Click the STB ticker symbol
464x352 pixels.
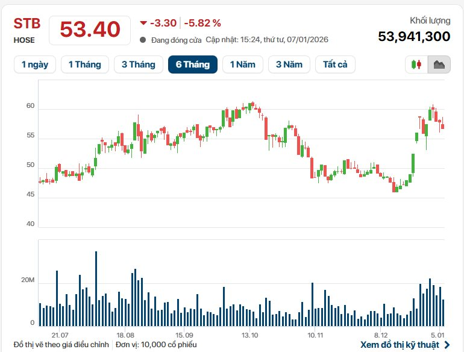pos(27,24)
